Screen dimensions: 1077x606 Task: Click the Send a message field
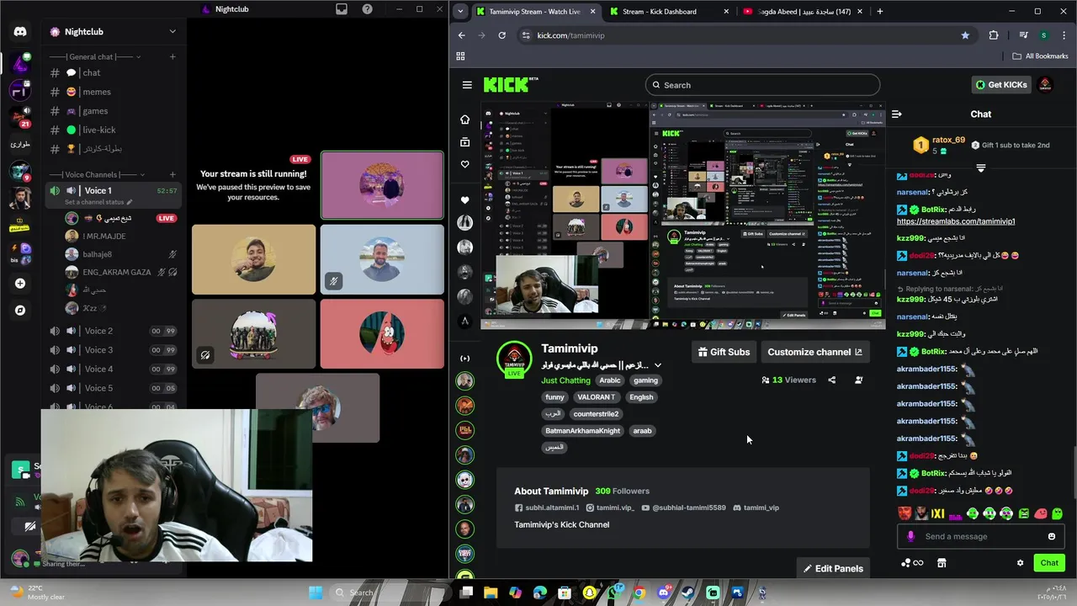[x=980, y=537]
